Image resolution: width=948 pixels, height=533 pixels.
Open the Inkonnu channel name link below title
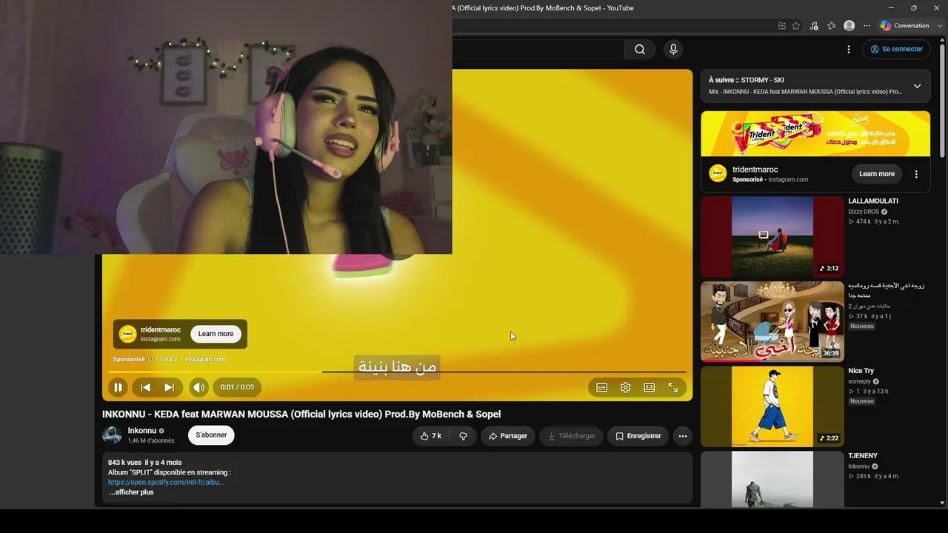coord(142,431)
